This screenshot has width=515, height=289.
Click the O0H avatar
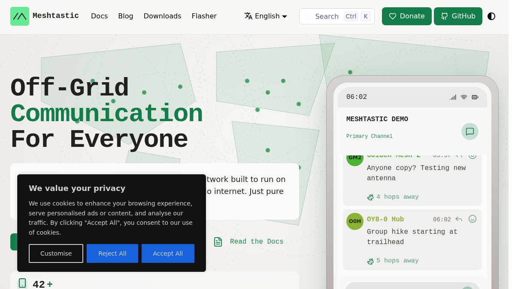tap(355, 221)
